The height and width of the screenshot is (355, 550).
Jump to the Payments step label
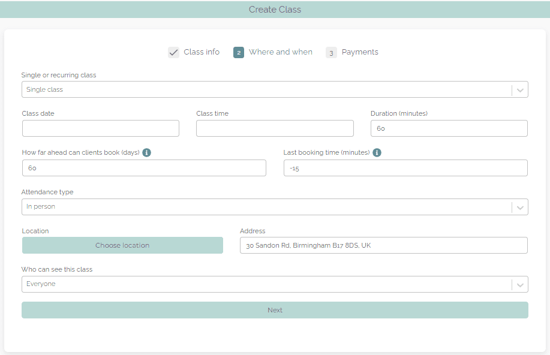(x=360, y=52)
